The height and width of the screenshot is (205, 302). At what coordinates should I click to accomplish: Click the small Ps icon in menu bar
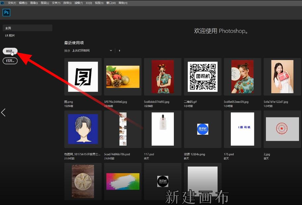pos(2,3)
